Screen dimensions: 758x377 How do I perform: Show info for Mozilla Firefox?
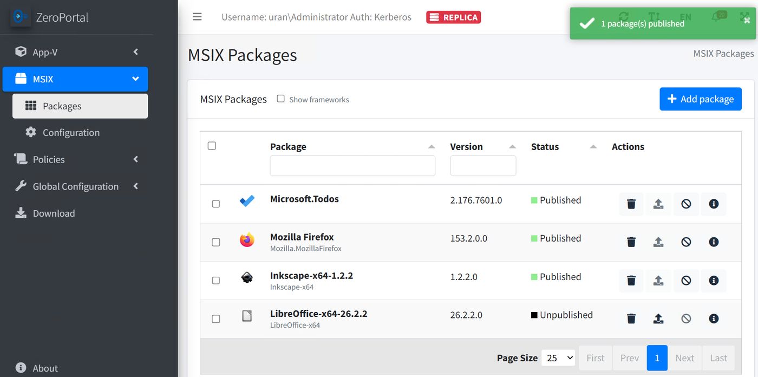click(x=714, y=242)
